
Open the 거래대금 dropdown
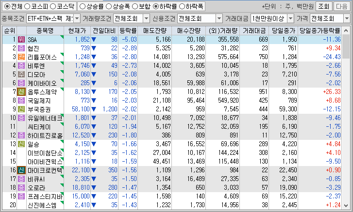(291, 18)
